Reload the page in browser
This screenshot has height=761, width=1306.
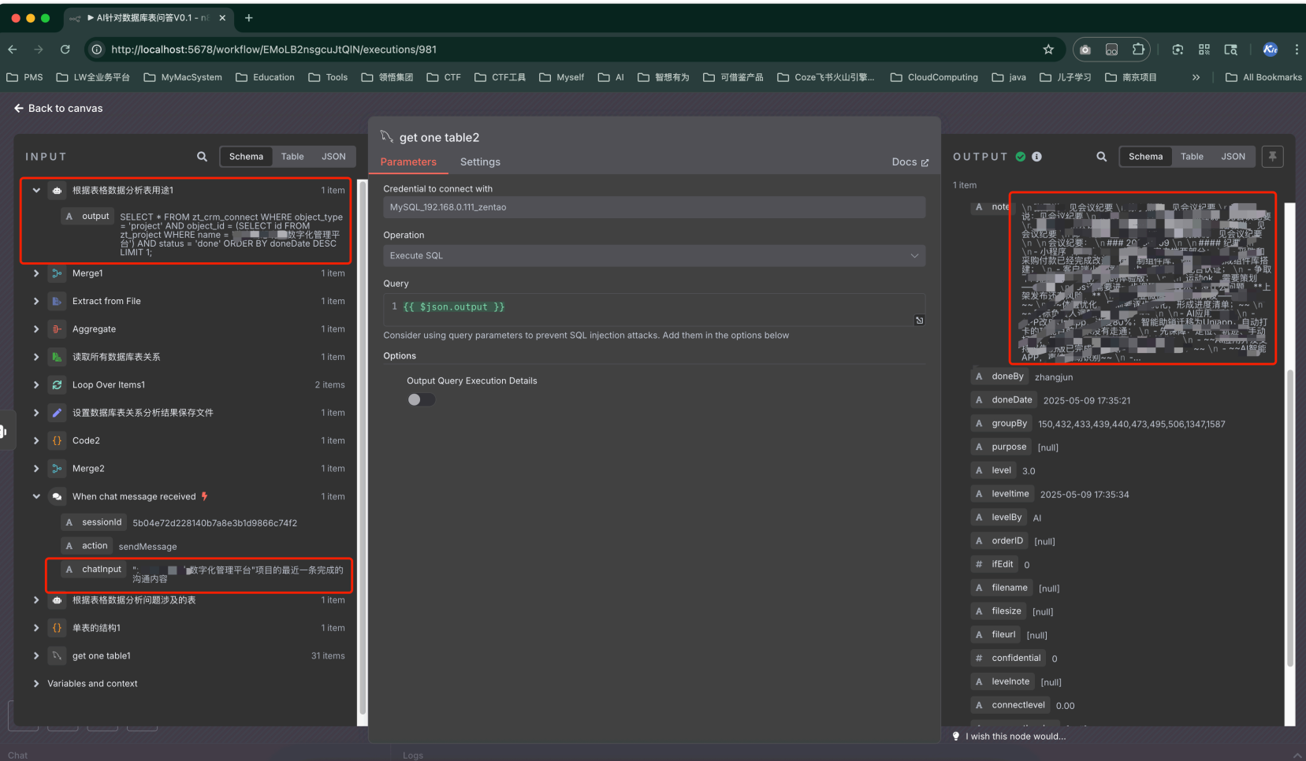[65, 49]
